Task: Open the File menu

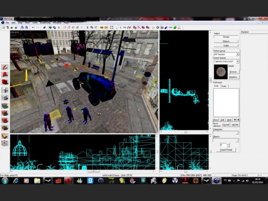Action: (x=7, y=23)
